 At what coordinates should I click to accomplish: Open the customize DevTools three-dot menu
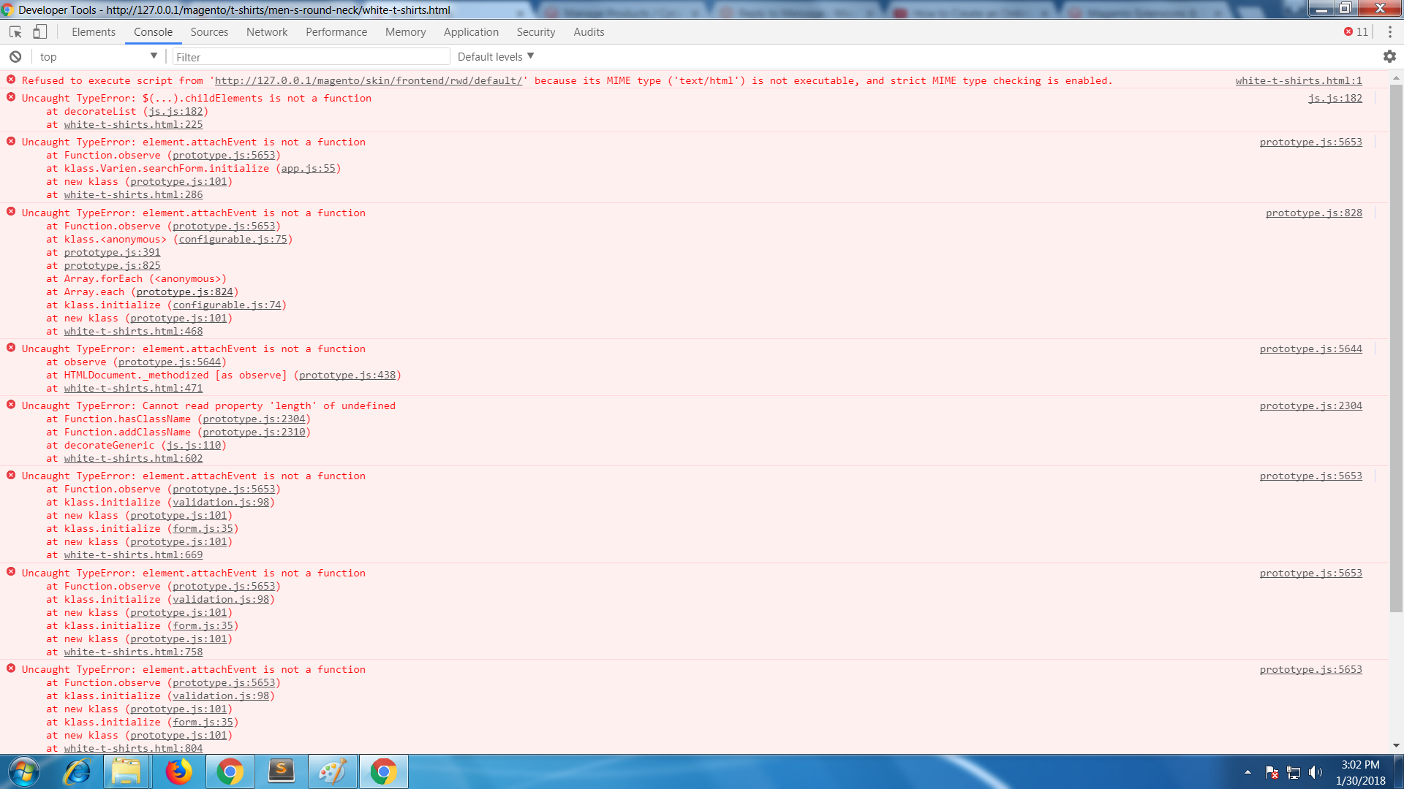1390,31
